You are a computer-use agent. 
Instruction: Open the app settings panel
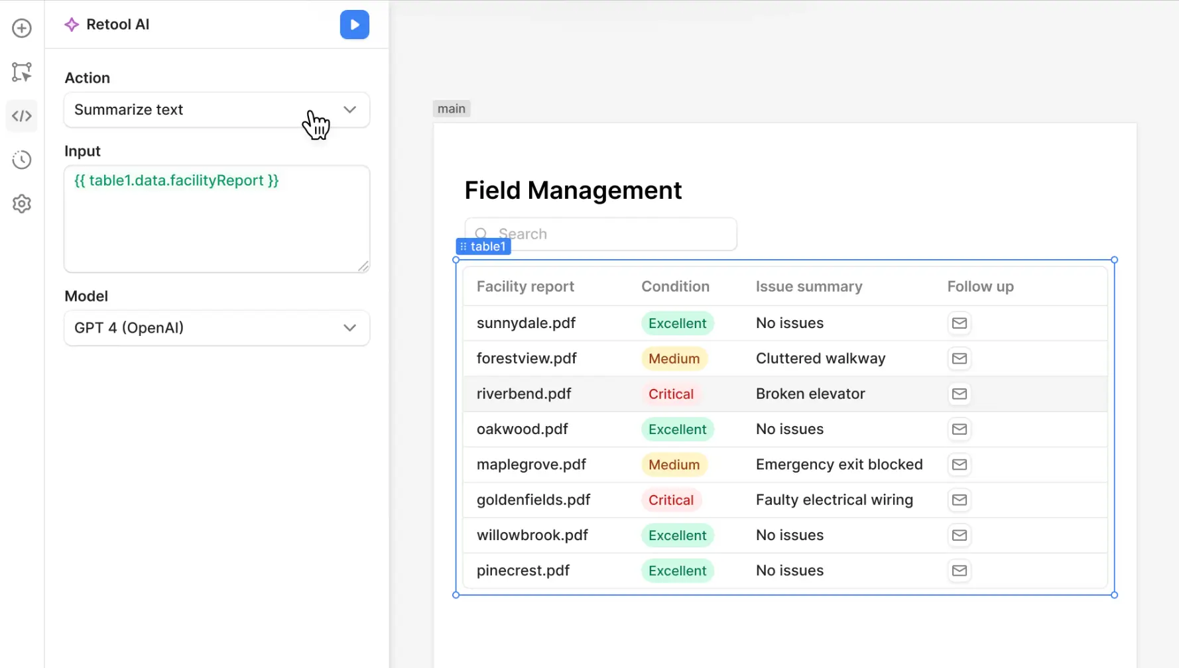coord(21,203)
